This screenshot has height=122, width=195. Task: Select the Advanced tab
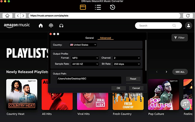point(106,38)
